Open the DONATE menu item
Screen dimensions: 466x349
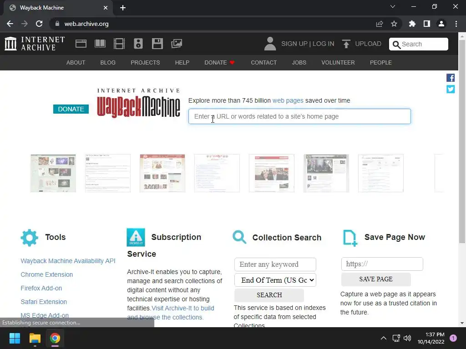220,63
